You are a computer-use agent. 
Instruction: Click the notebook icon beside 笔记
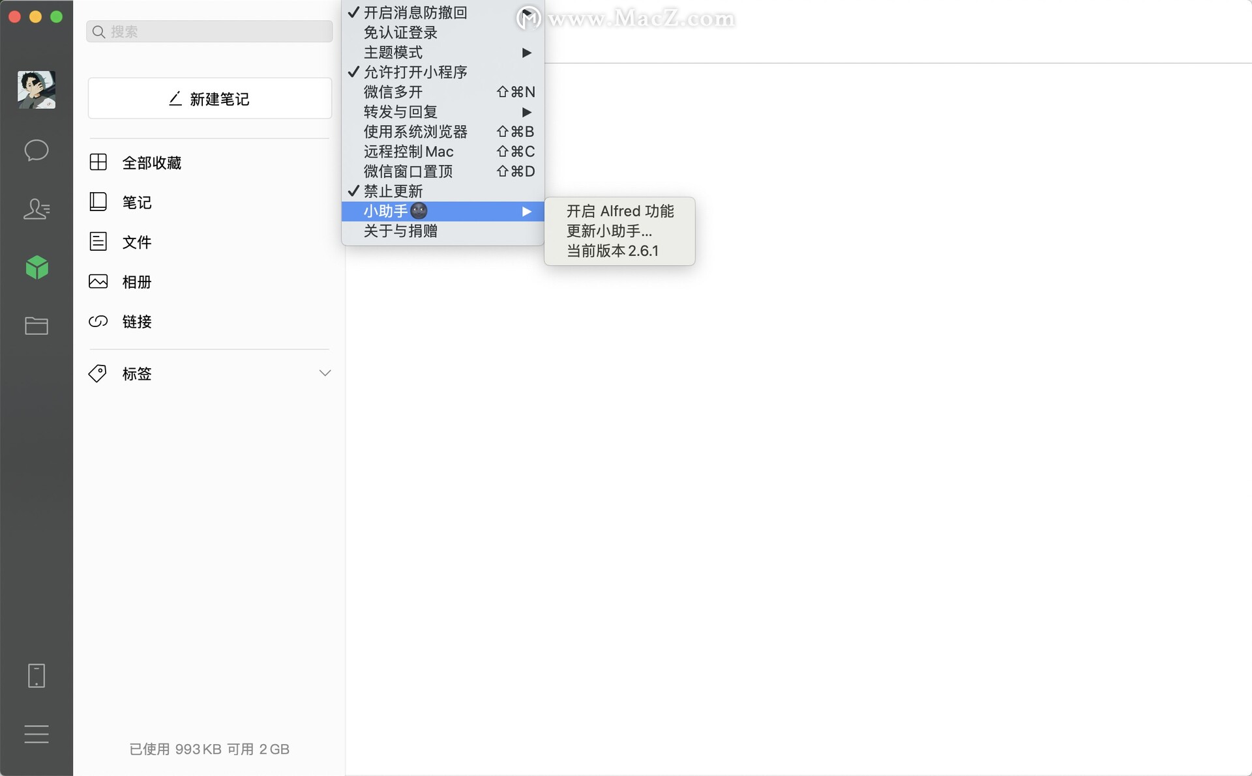98,202
